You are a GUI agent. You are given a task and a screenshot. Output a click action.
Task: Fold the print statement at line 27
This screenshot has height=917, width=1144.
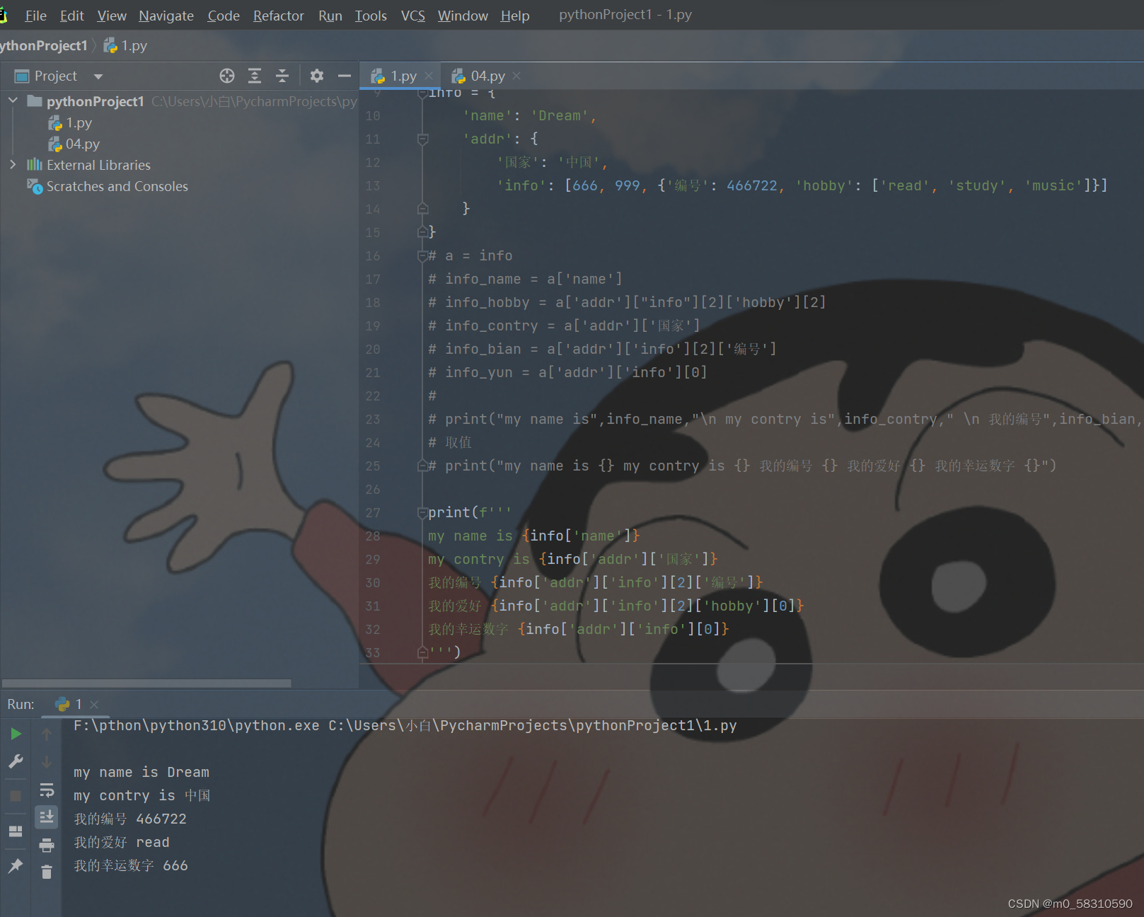point(423,512)
